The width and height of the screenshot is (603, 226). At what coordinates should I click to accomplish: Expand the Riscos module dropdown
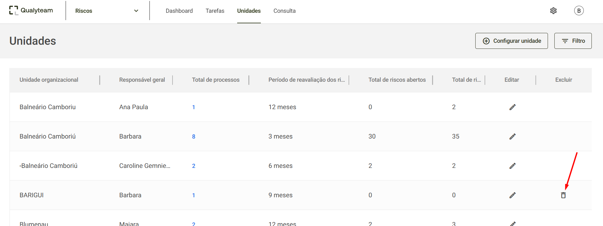[x=107, y=11]
